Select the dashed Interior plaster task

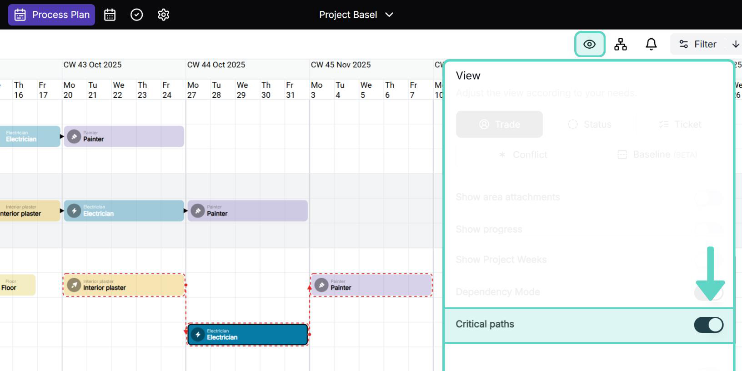(124, 285)
